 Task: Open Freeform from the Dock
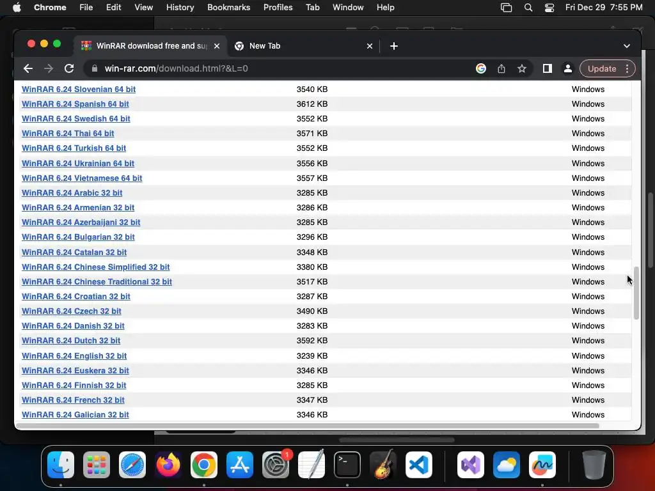tap(542, 465)
